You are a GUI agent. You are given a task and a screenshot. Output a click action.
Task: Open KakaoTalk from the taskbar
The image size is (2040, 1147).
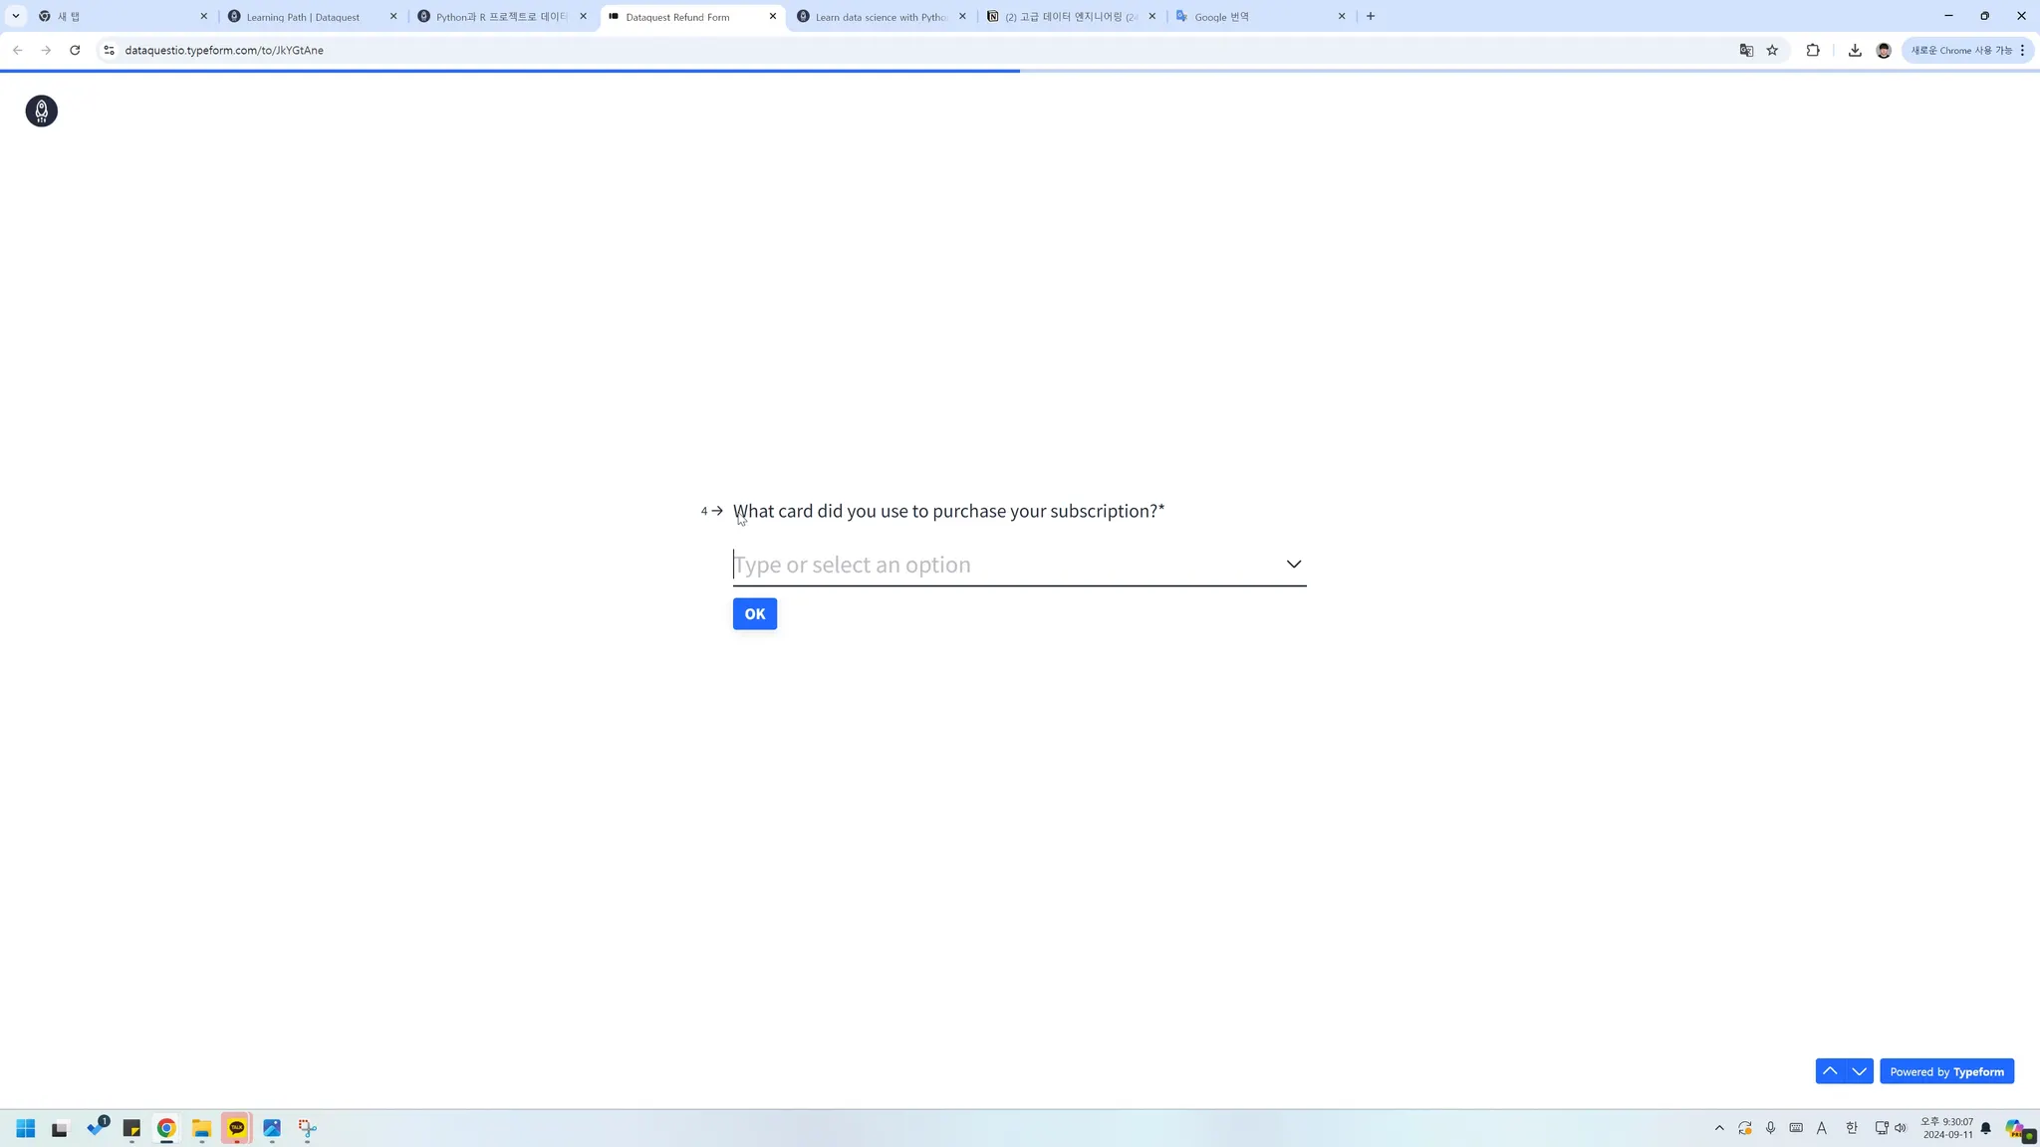pyautogui.click(x=236, y=1128)
